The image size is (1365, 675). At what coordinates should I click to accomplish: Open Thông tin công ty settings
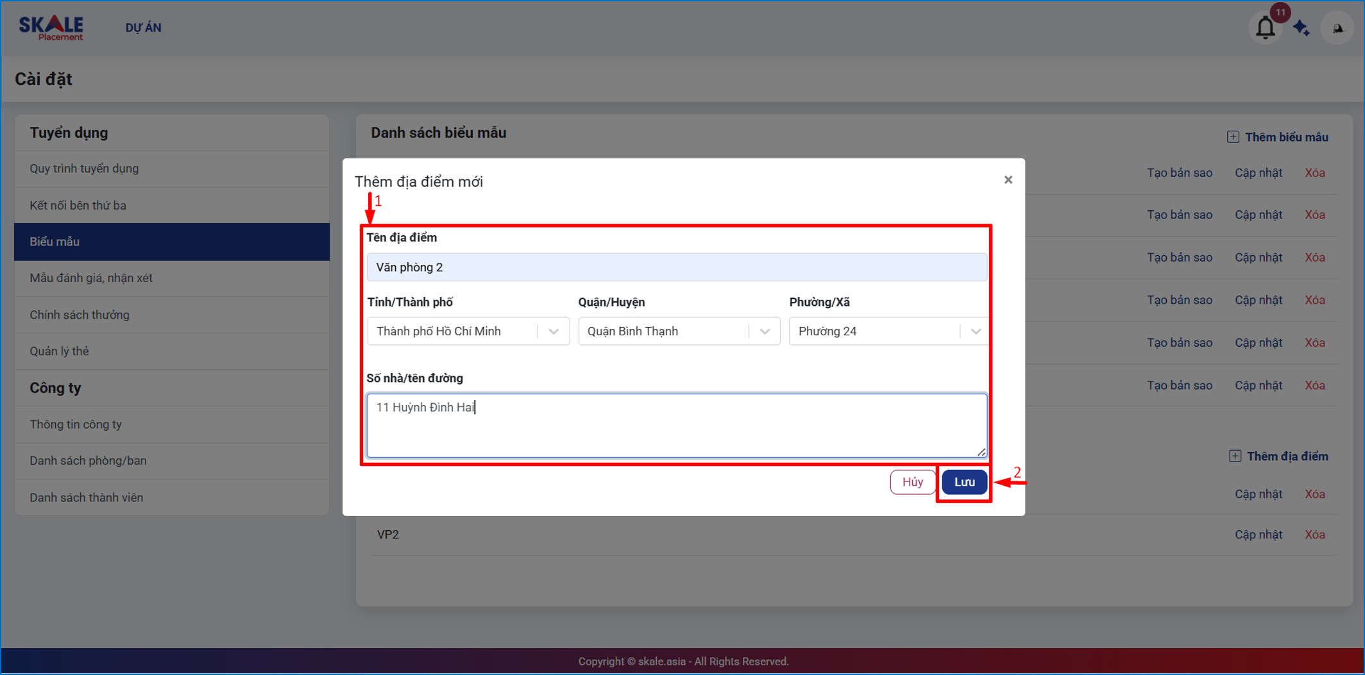click(x=76, y=424)
